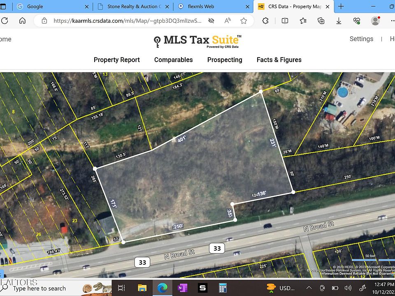The height and width of the screenshot is (296, 395).
Task: Toggle split screen view icon
Action: click(x=285, y=21)
